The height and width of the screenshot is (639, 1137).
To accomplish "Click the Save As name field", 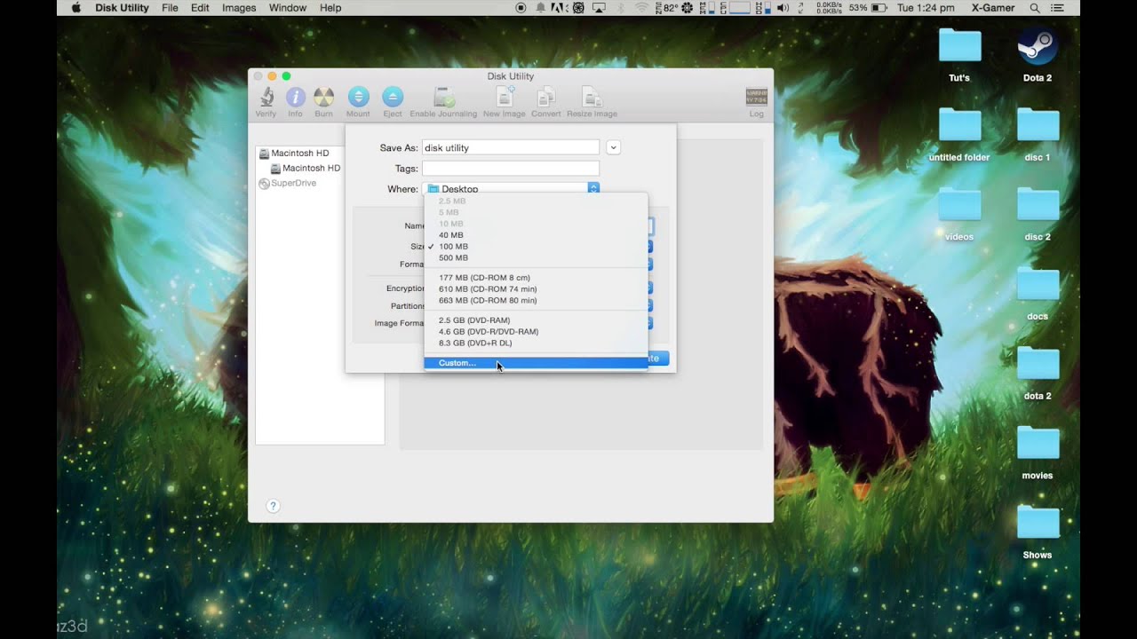I will (511, 147).
